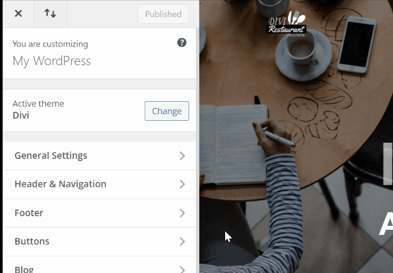Open the help question mark icon
The height and width of the screenshot is (273, 393).
[x=182, y=43]
